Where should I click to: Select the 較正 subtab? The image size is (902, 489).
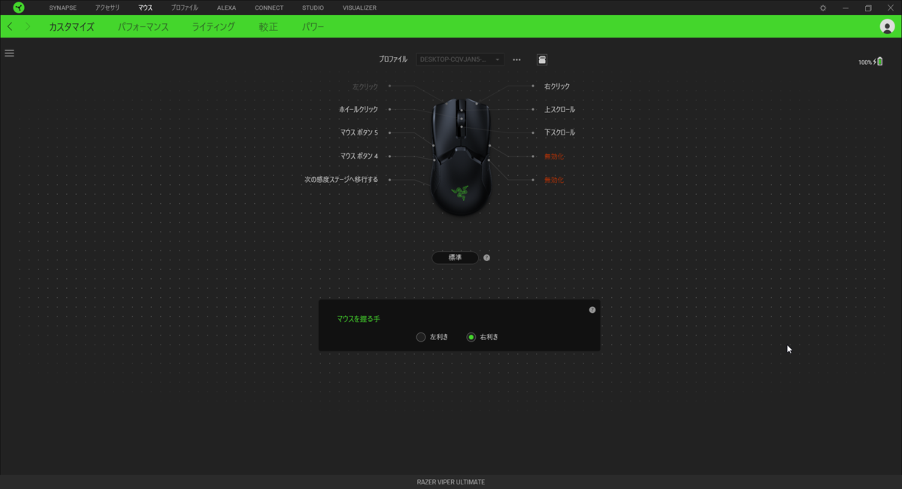pos(268,26)
